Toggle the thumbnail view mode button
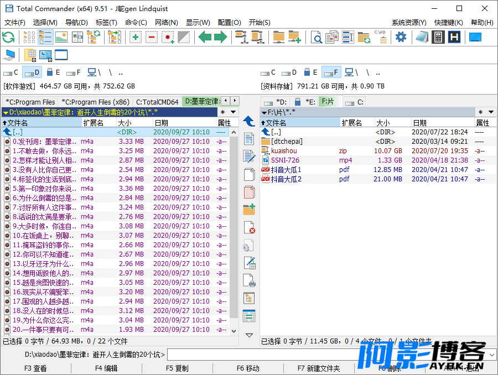 [61, 37]
